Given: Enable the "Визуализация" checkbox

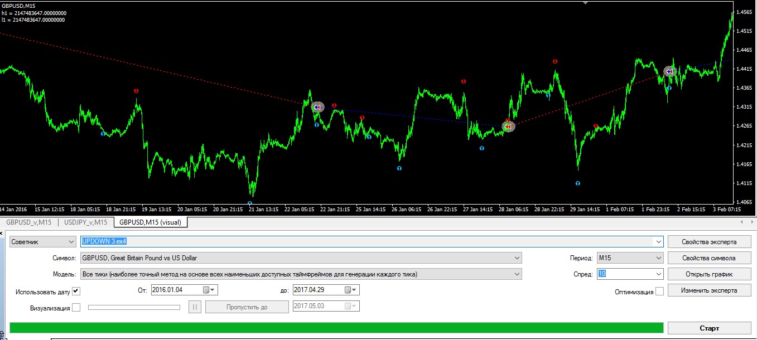Looking at the screenshot, I should click(x=76, y=307).
